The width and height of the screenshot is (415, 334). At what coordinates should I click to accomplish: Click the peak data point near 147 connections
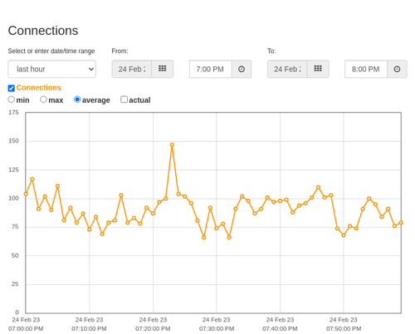(x=172, y=145)
